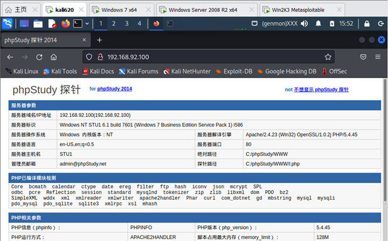Switch to the 主页 home VM tab
Screen dimensions: 388x241
point(21,10)
